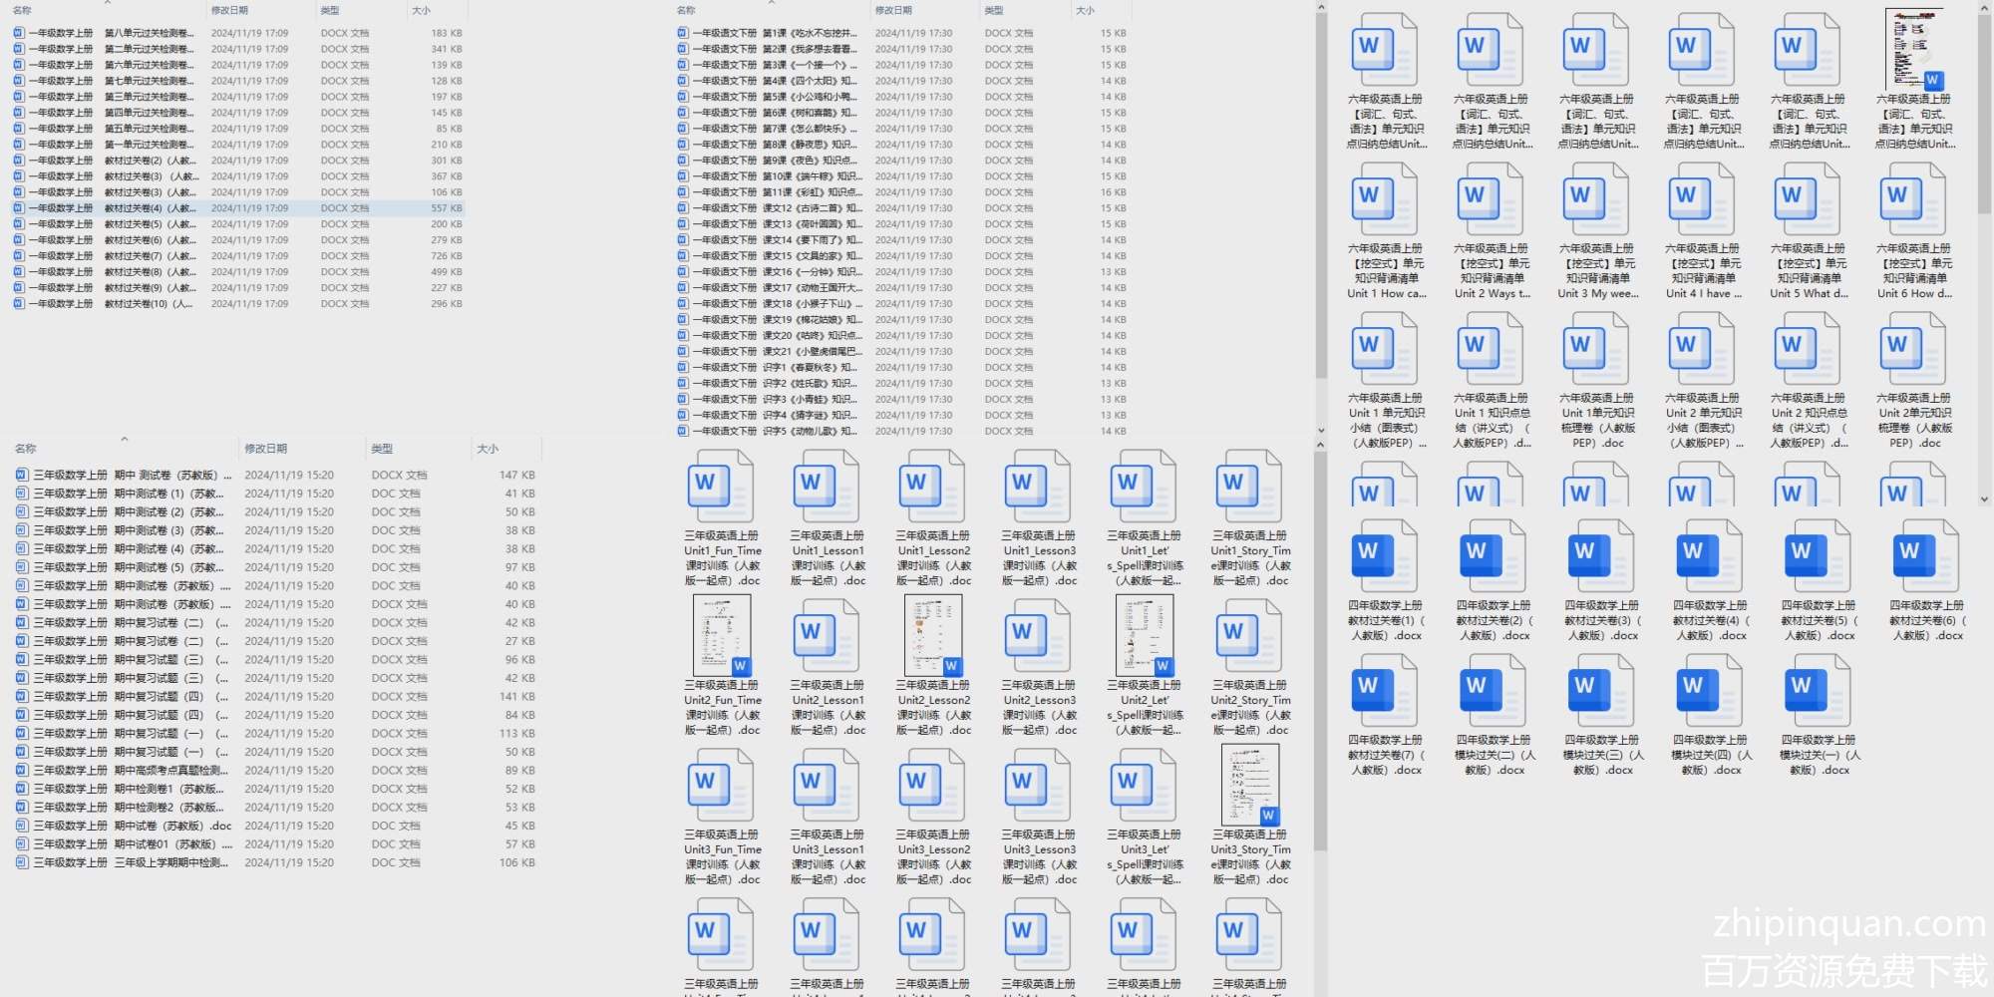Open the 三年级英语上册 Unit2_Fun_Time page preview thumbnail
Screen dimensions: 1994x997
(722, 635)
